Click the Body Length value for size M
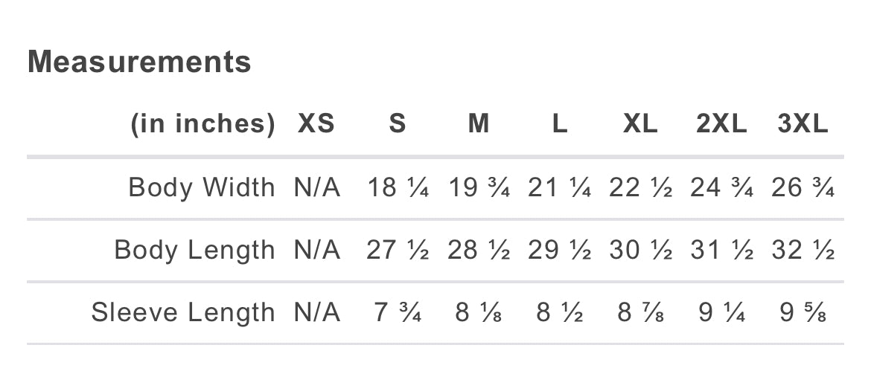 (479, 251)
